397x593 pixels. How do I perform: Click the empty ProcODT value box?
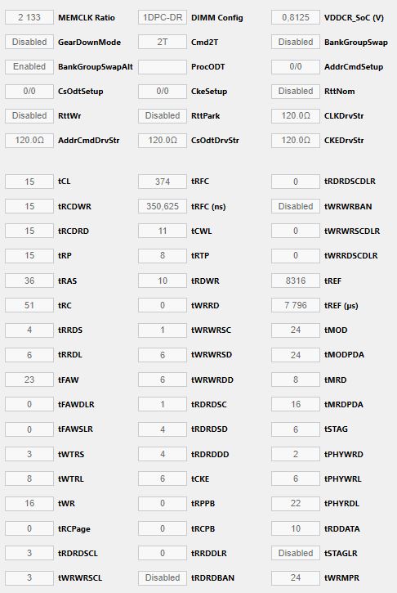pos(163,66)
